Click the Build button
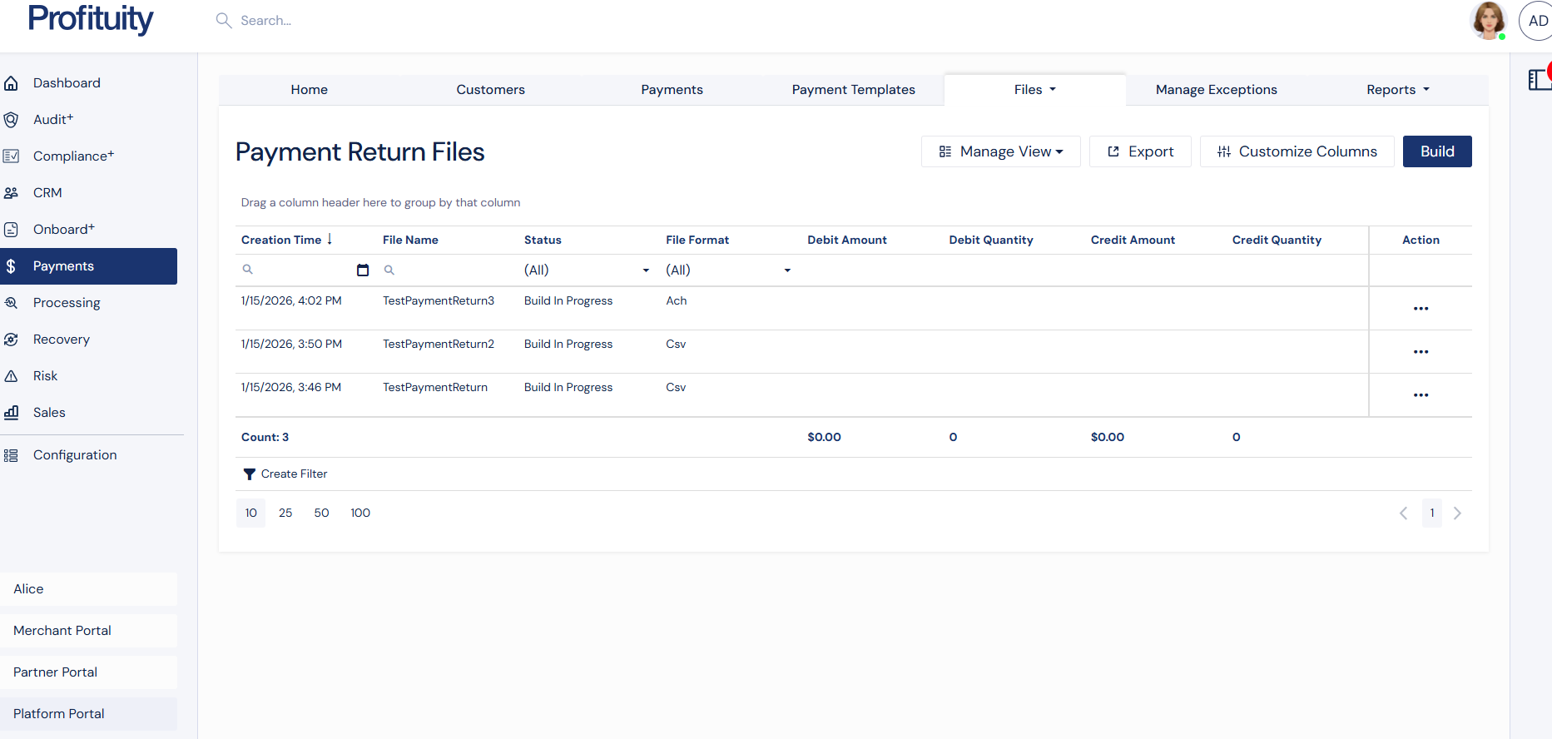1552x739 pixels. pos(1436,151)
